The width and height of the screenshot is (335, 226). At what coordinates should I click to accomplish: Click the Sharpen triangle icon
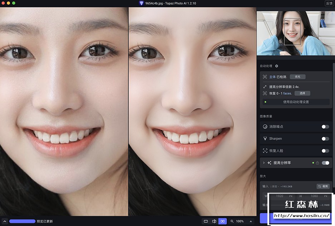265,139
